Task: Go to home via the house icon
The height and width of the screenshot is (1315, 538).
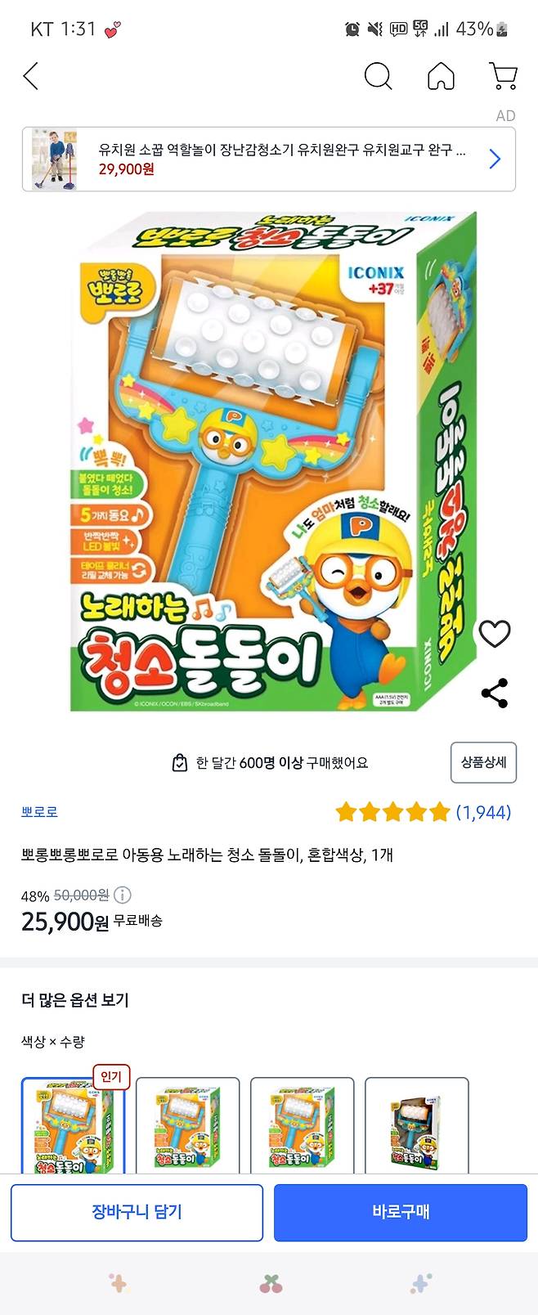Action: [442, 76]
